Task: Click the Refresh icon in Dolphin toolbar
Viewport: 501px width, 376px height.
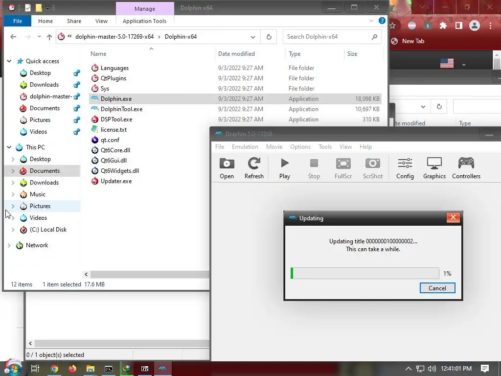Action: point(254,168)
